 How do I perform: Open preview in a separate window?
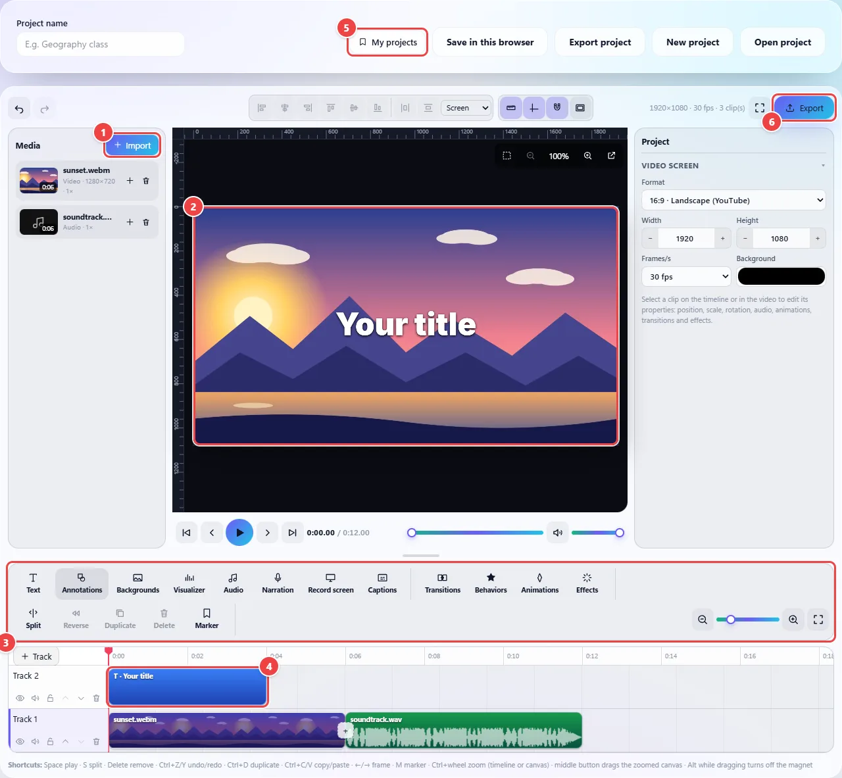point(611,156)
